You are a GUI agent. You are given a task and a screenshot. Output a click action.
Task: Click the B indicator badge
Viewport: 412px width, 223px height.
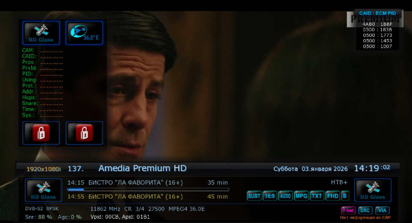coord(345,196)
